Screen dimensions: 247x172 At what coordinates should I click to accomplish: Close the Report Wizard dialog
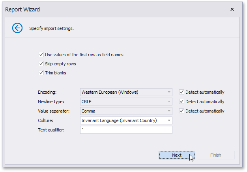(232, 9)
